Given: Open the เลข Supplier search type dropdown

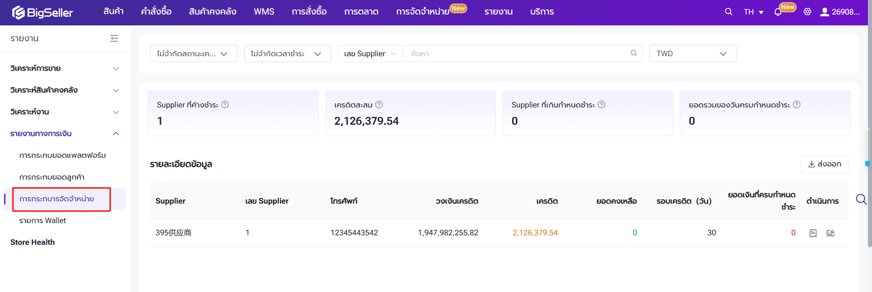Looking at the screenshot, I should click(x=370, y=54).
